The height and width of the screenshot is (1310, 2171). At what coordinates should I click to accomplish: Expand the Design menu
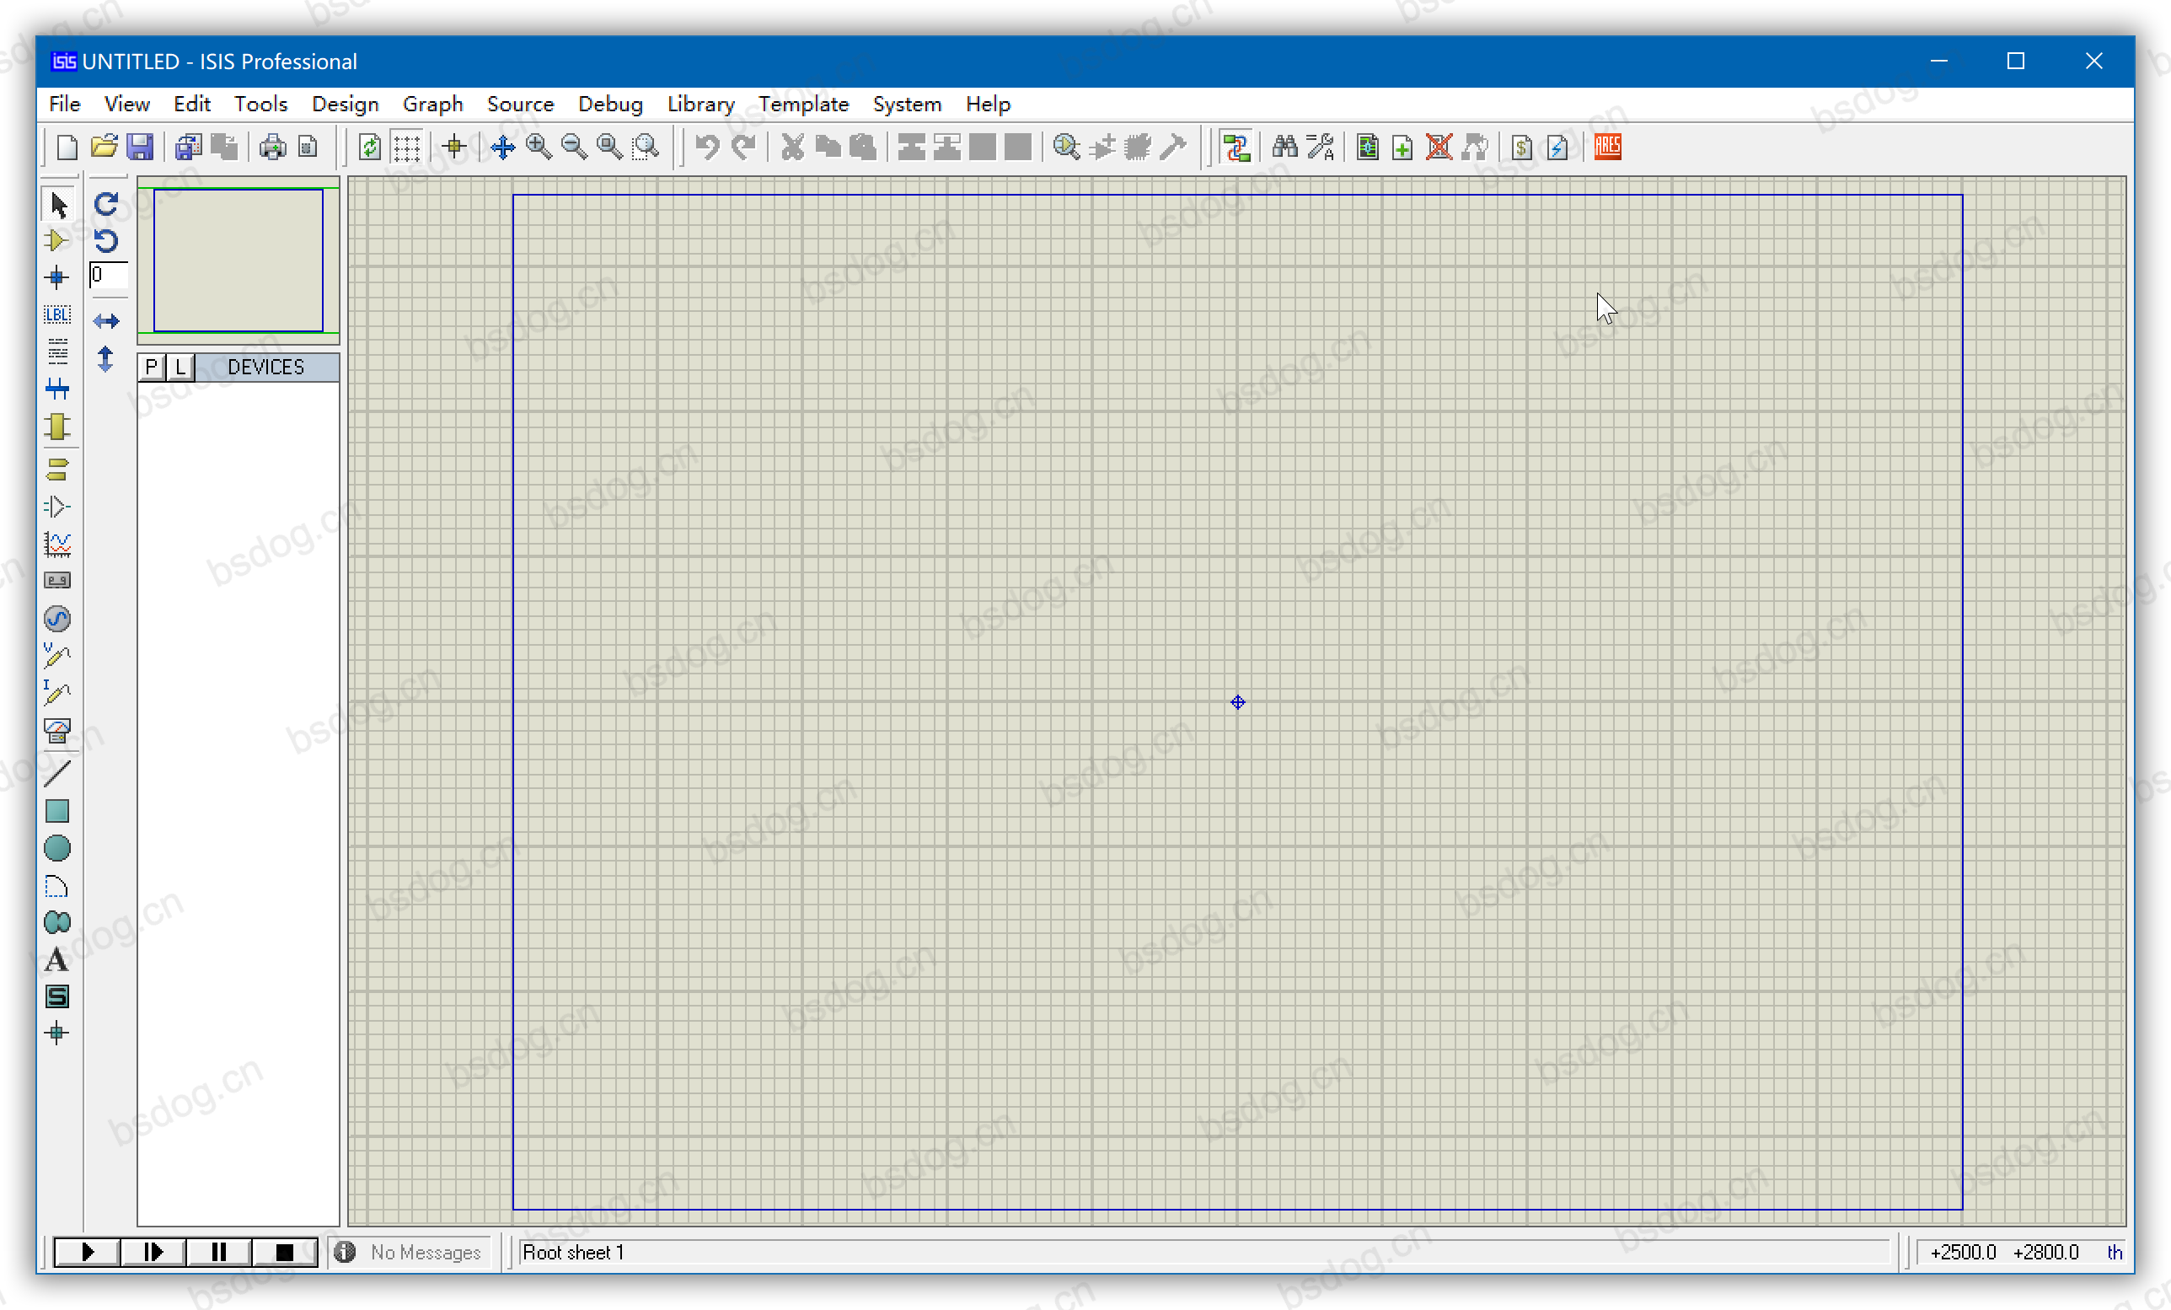pyautogui.click(x=344, y=104)
